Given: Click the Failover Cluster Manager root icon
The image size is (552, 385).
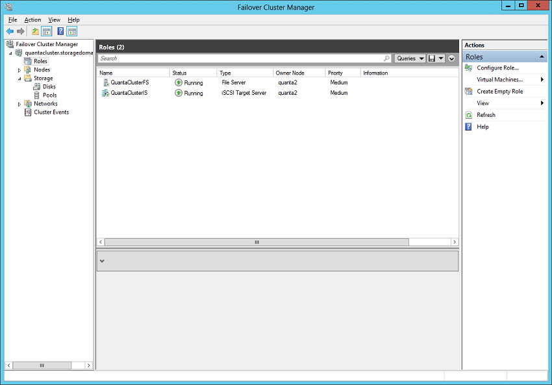Looking at the screenshot, I should 10,44.
